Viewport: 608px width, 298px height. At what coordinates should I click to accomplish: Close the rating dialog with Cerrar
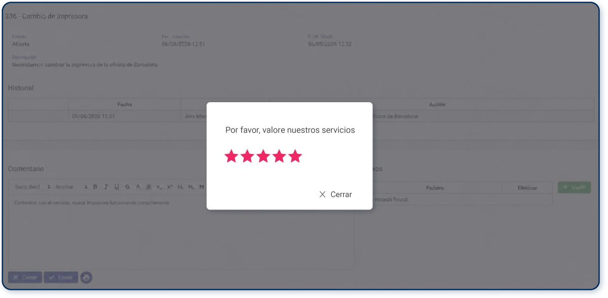tap(335, 194)
